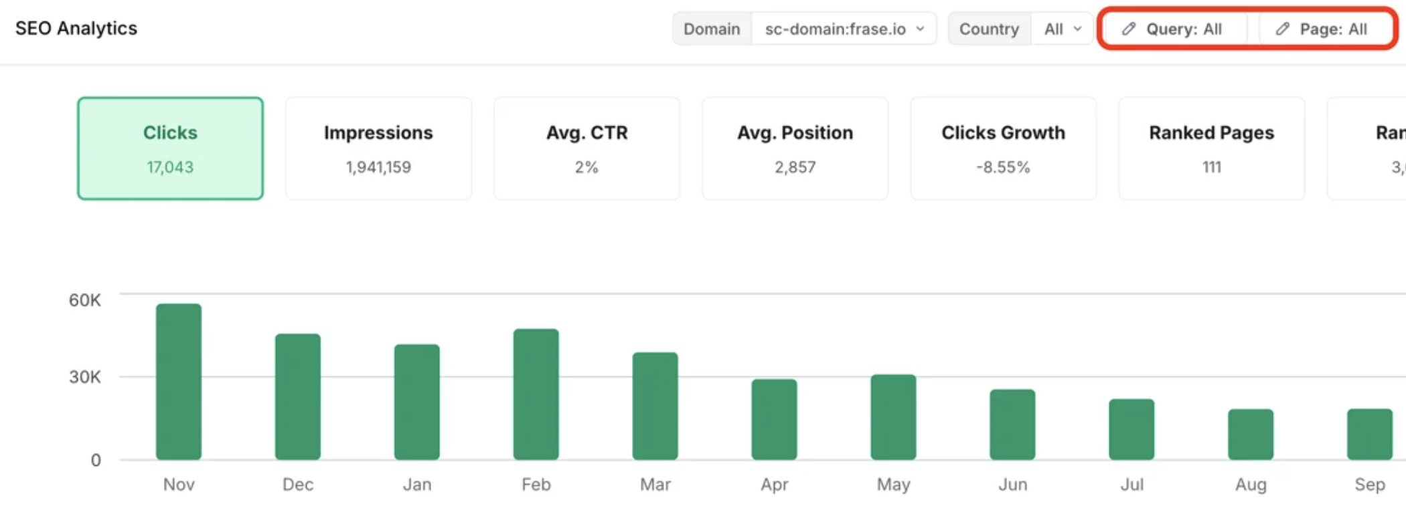
Task: Click the pencil icon beside Query: All
Action: pyautogui.click(x=1129, y=29)
